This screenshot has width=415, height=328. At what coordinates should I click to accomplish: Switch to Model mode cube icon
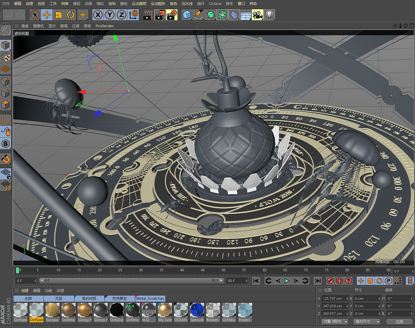(x=6, y=45)
